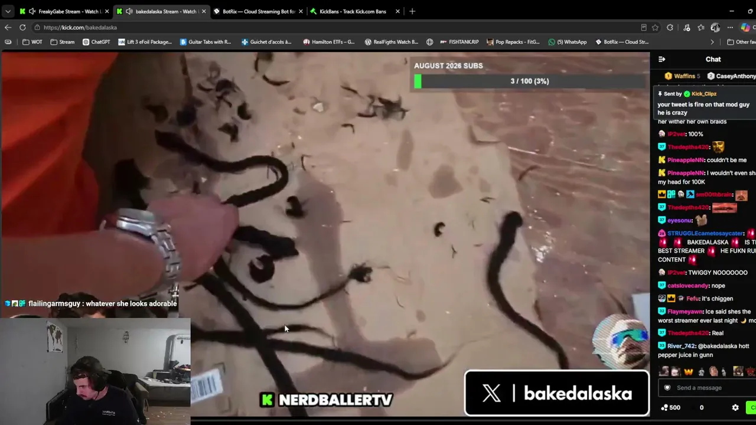Click username River_742 in chat

[x=681, y=346]
